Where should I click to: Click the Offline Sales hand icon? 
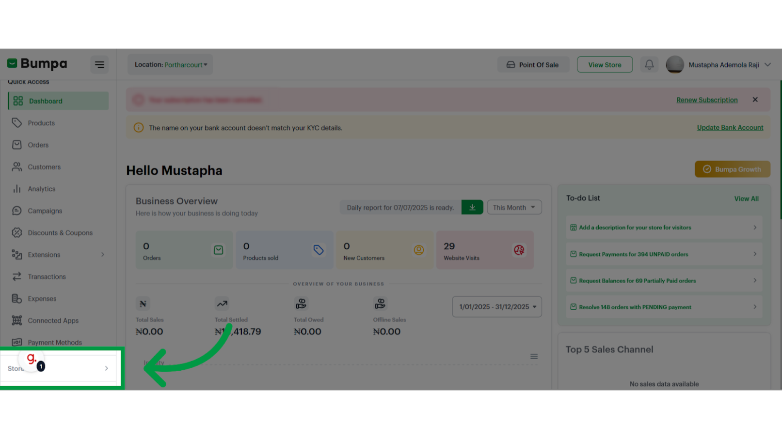click(x=380, y=304)
